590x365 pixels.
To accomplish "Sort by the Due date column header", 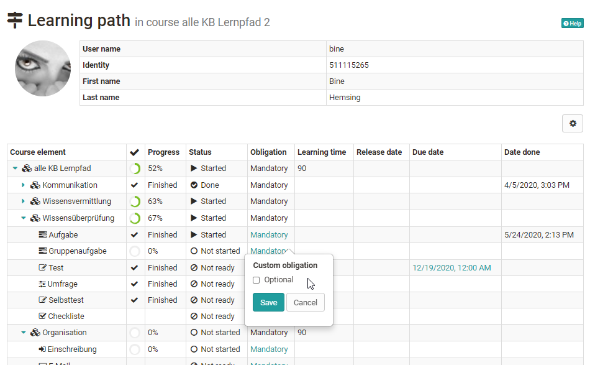I will point(427,152).
